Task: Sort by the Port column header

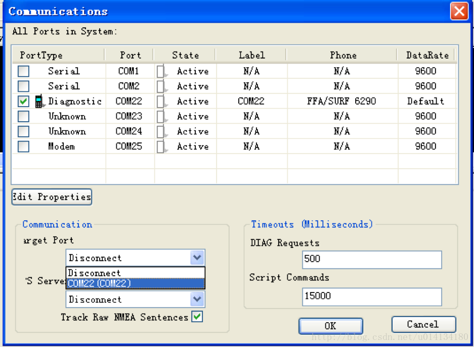Action: pyautogui.click(x=130, y=55)
